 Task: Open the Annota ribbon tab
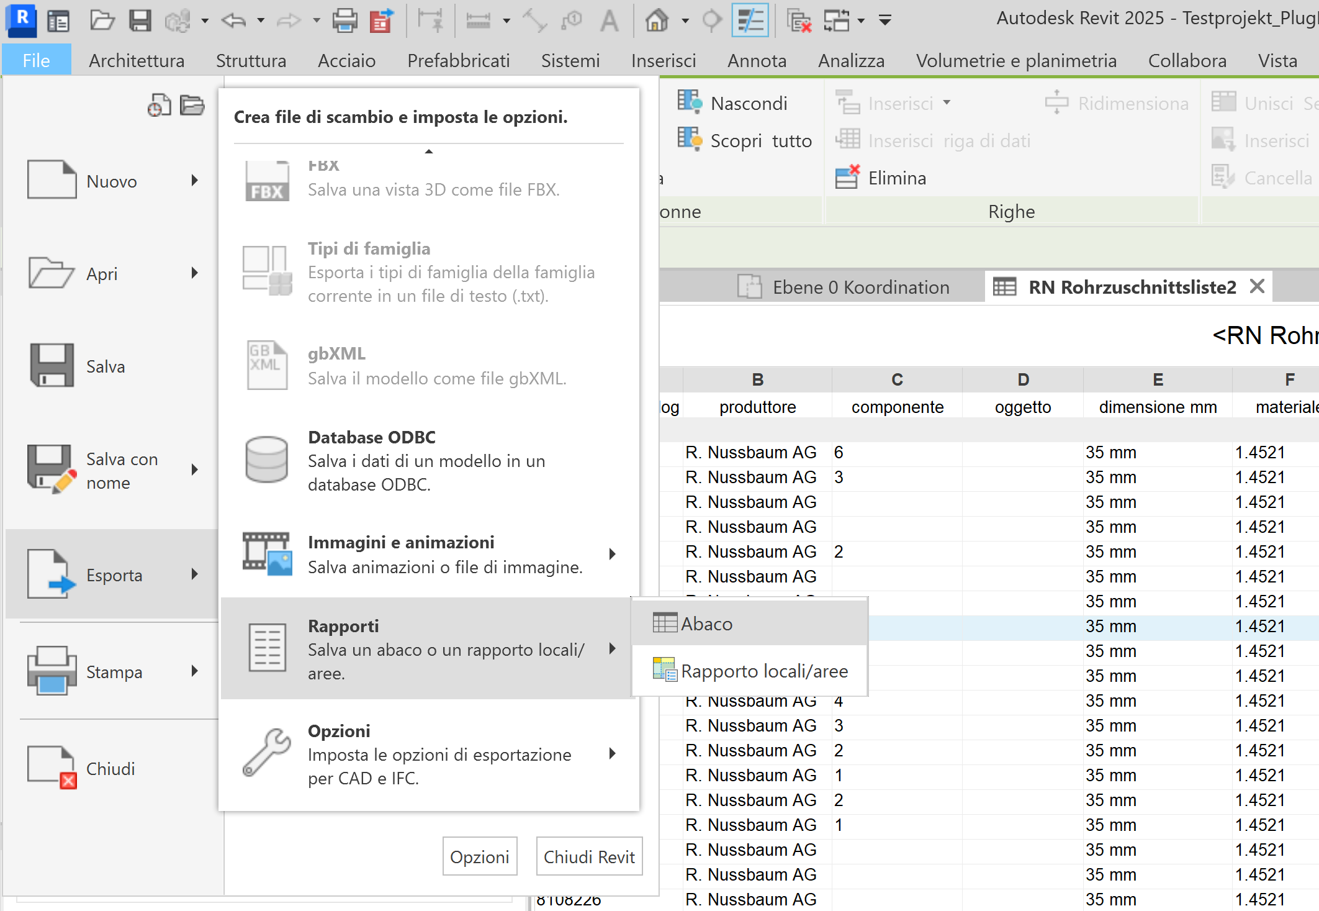(757, 60)
